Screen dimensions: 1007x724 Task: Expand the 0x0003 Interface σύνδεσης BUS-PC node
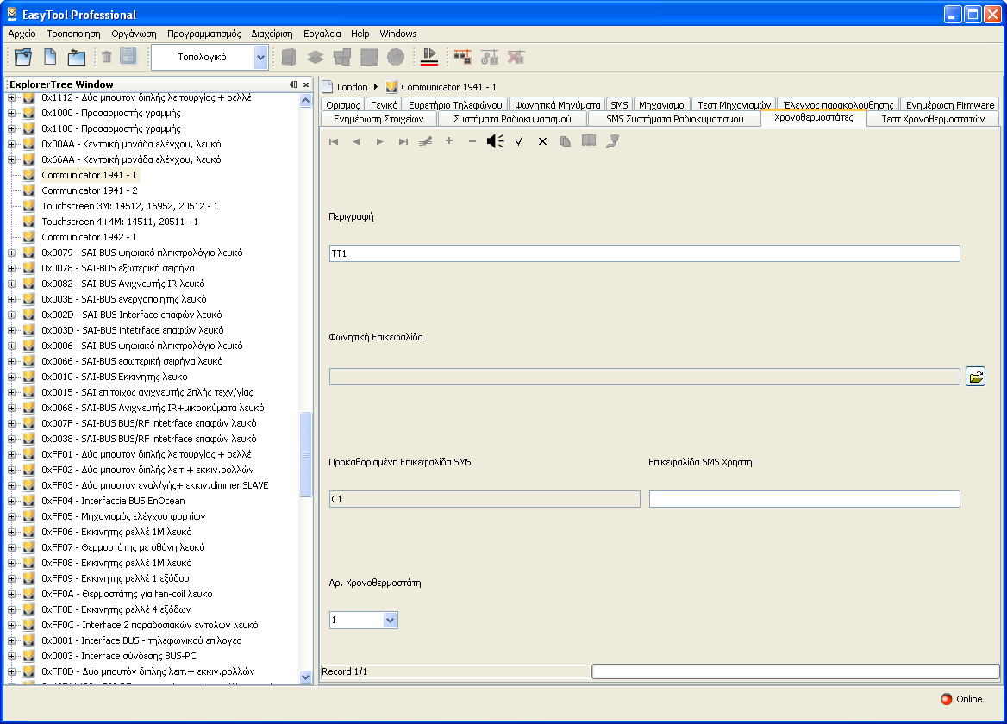[x=11, y=656]
